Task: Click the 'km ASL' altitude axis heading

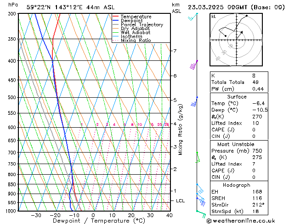Action: pos(176,8)
